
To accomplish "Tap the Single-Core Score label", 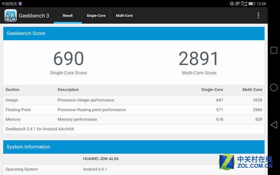I will click(x=68, y=73).
